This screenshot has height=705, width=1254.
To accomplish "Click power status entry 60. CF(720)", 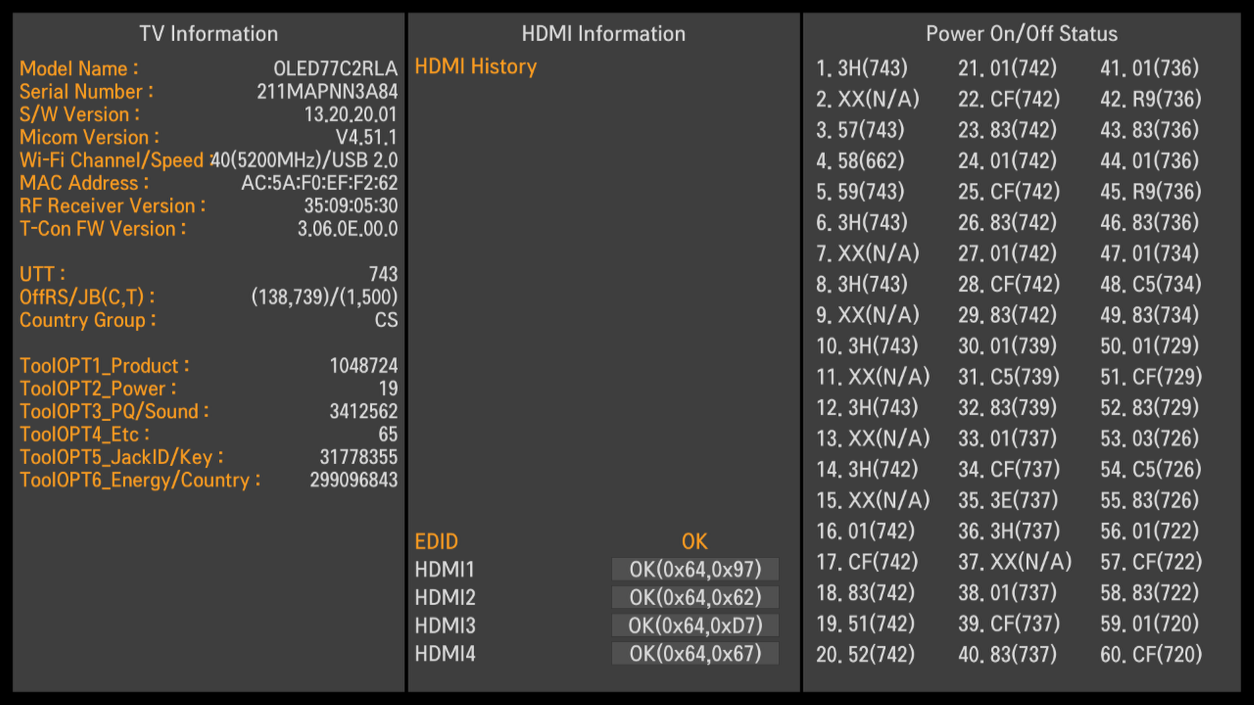I will [1151, 654].
